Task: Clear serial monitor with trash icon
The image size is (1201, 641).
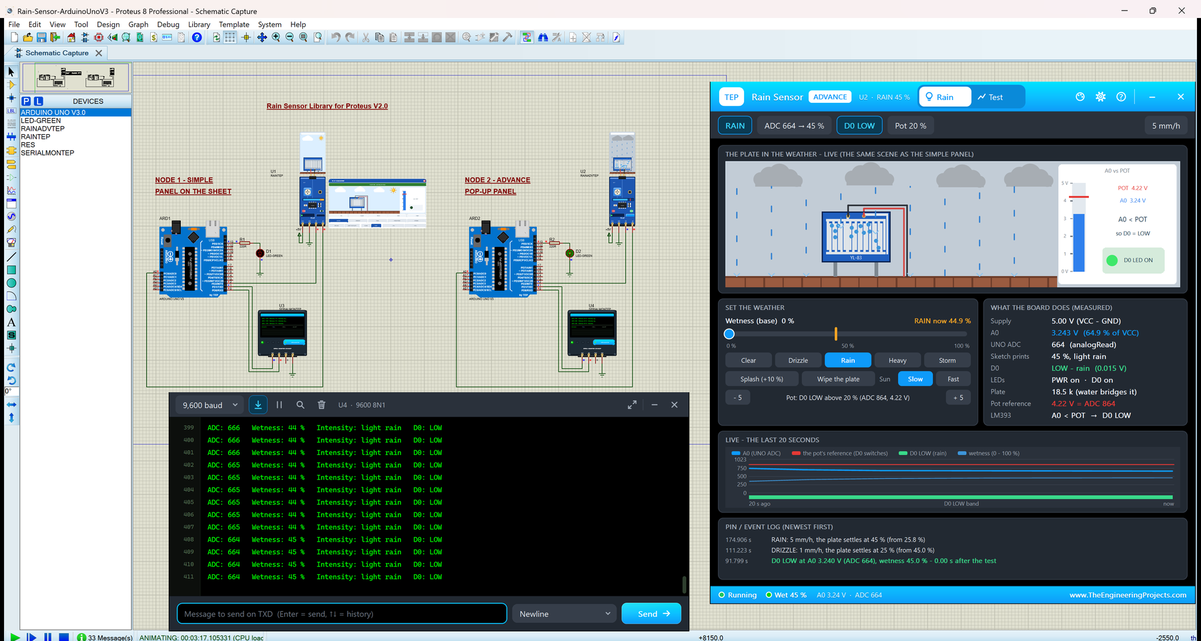Action: (x=322, y=405)
